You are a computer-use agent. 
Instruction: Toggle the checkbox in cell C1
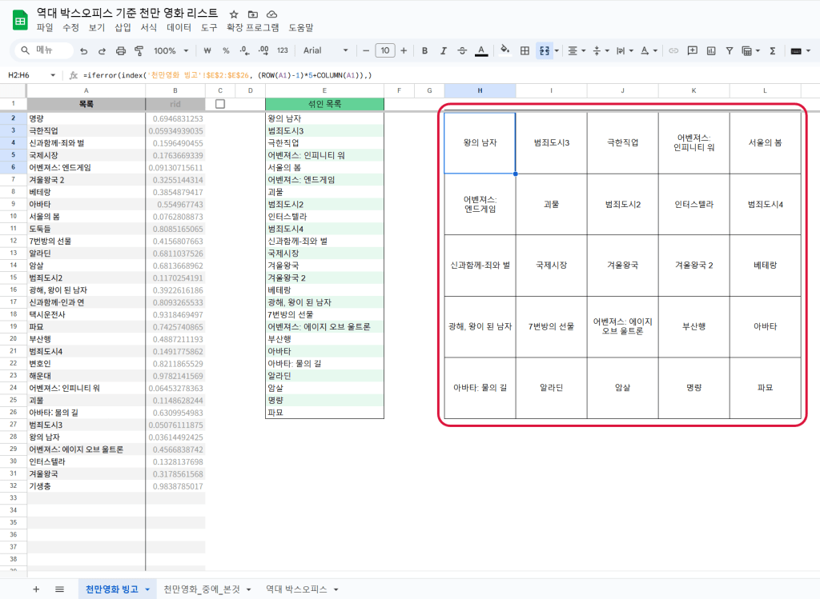220,104
